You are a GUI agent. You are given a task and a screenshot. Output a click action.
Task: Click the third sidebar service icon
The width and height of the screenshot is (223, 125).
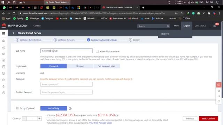pyautogui.click(x=4, y=54)
